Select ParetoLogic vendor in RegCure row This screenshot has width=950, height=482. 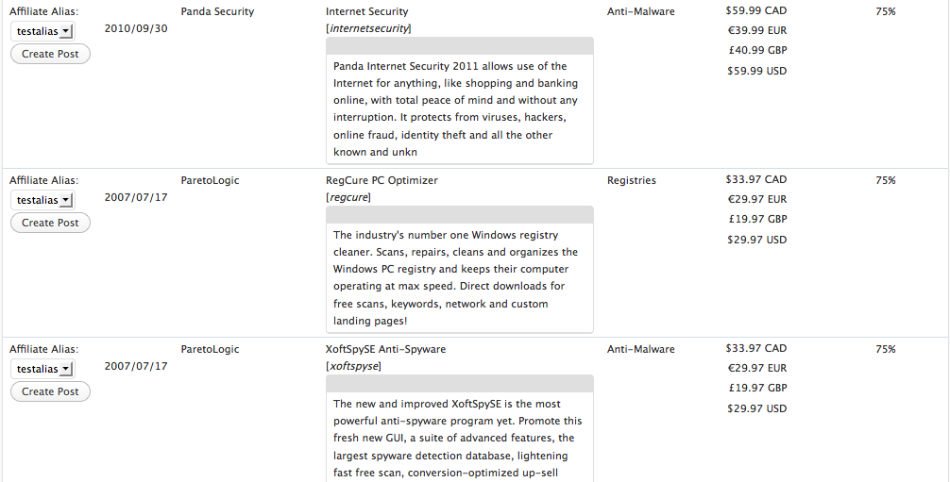(210, 180)
